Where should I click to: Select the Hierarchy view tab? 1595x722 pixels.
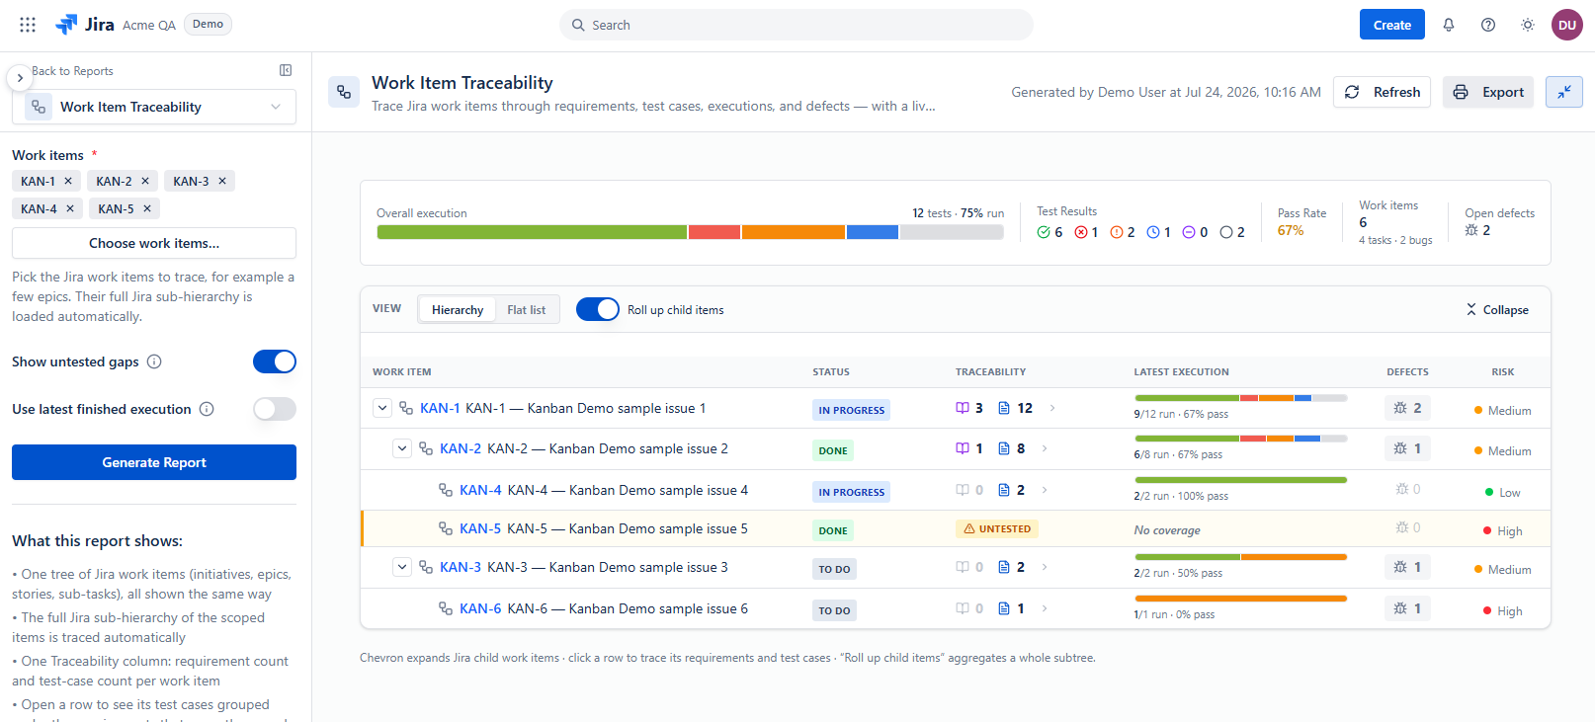(458, 310)
